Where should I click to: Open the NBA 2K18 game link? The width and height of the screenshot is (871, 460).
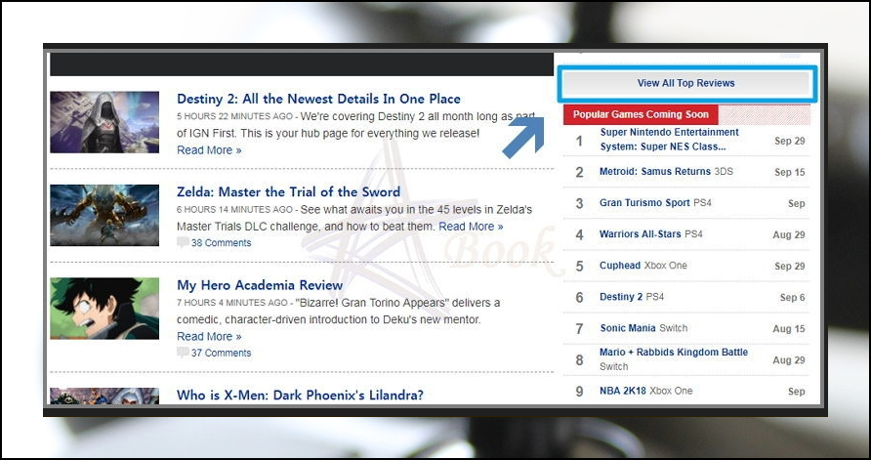pos(623,391)
